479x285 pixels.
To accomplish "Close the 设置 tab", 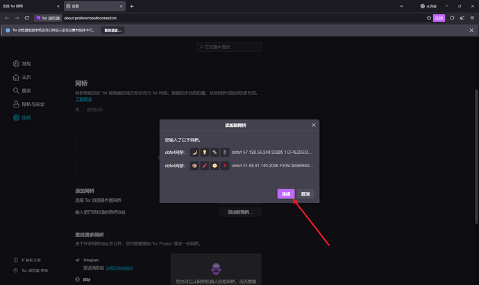I will click(121, 6).
